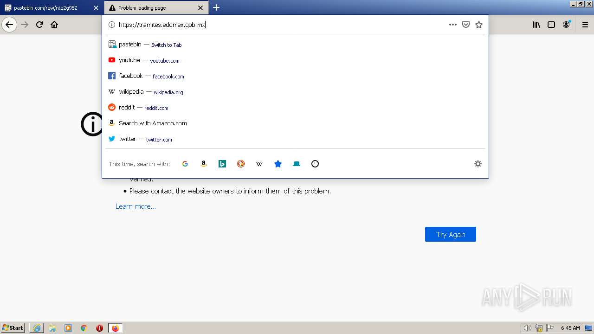
Task: Open Windows Explorer folder in taskbar
Action: coord(52,328)
